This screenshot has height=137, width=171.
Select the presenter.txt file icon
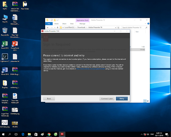click(15, 58)
